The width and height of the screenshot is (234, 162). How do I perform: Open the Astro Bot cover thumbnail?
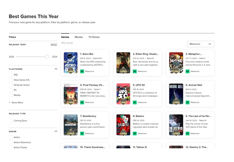pos(71,63)
